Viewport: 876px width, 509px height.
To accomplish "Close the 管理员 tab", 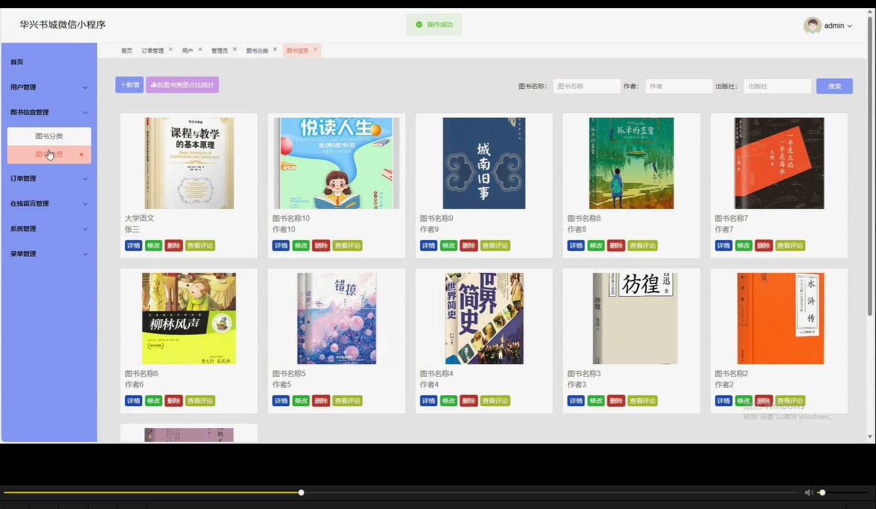I will pyautogui.click(x=235, y=50).
